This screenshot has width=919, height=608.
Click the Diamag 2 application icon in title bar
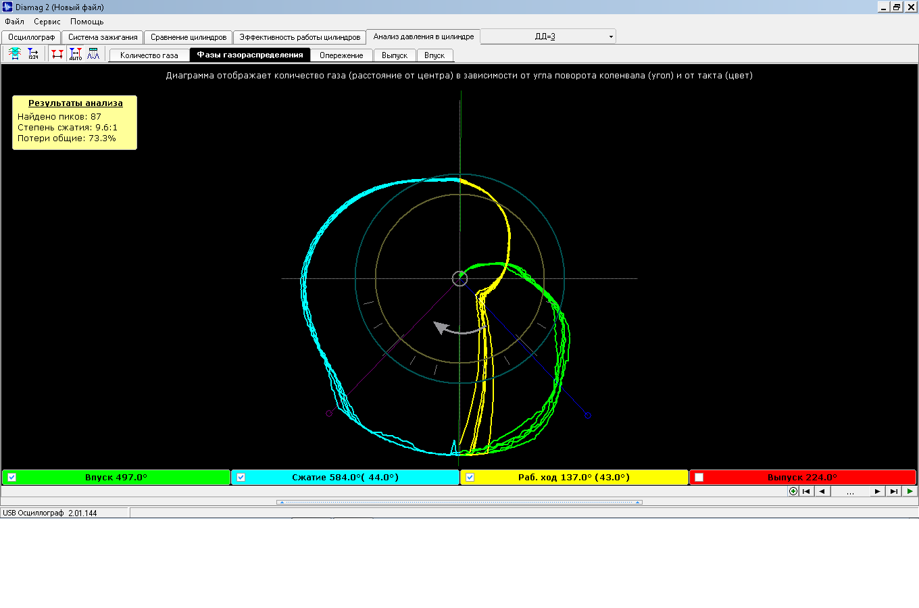(x=7, y=7)
